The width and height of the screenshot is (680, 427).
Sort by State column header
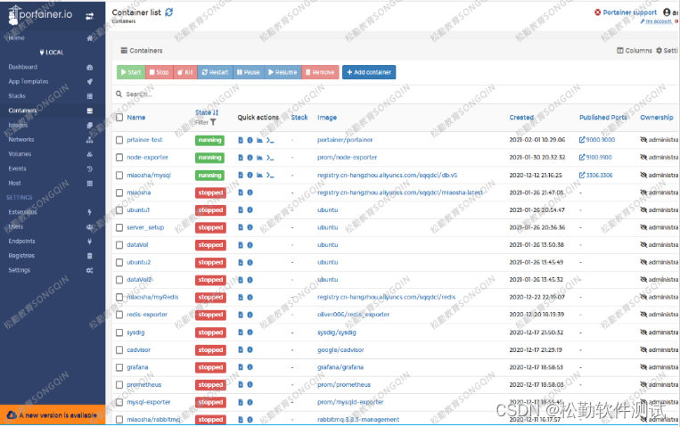[207, 112]
